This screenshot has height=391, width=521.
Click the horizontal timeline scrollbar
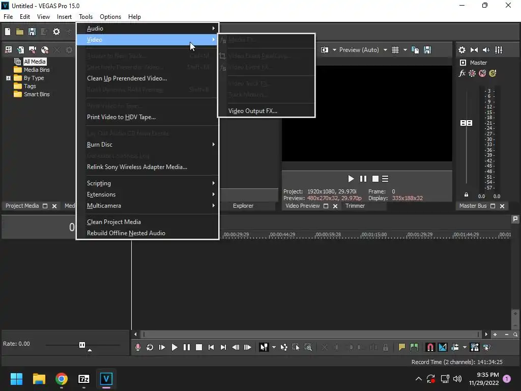[310, 334]
